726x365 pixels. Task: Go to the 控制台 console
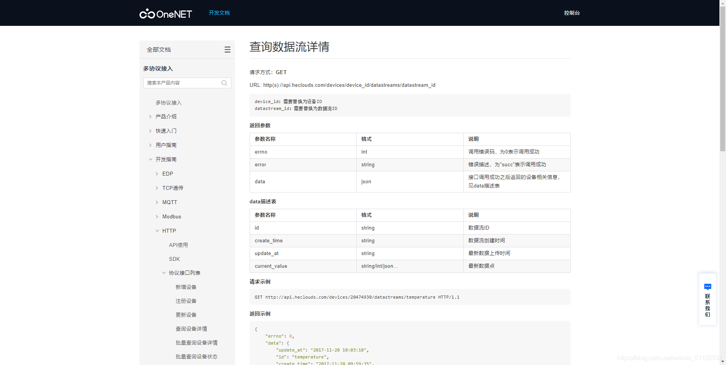pyautogui.click(x=572, y=13)
